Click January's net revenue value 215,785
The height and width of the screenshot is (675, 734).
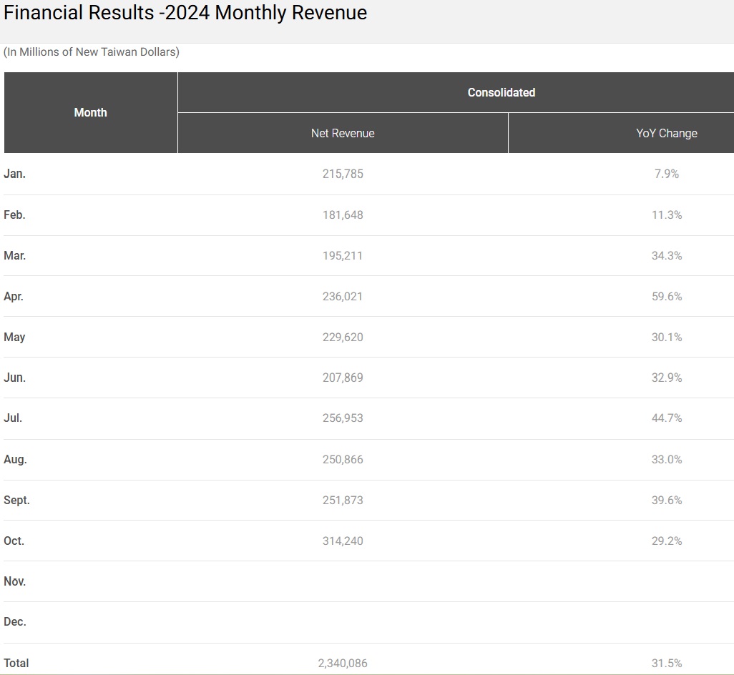pyautogui.click(x=342, y=173)
